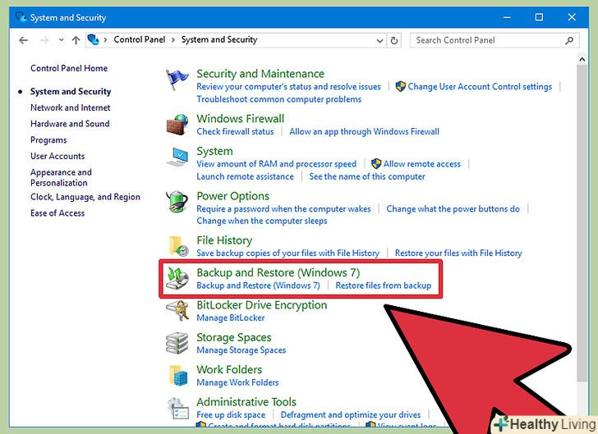Image resolution: width=598 pixels, height=434 pixels.
Task: Click Restore your files with File History
Action: pyautogui.click(x=458, y=253)
